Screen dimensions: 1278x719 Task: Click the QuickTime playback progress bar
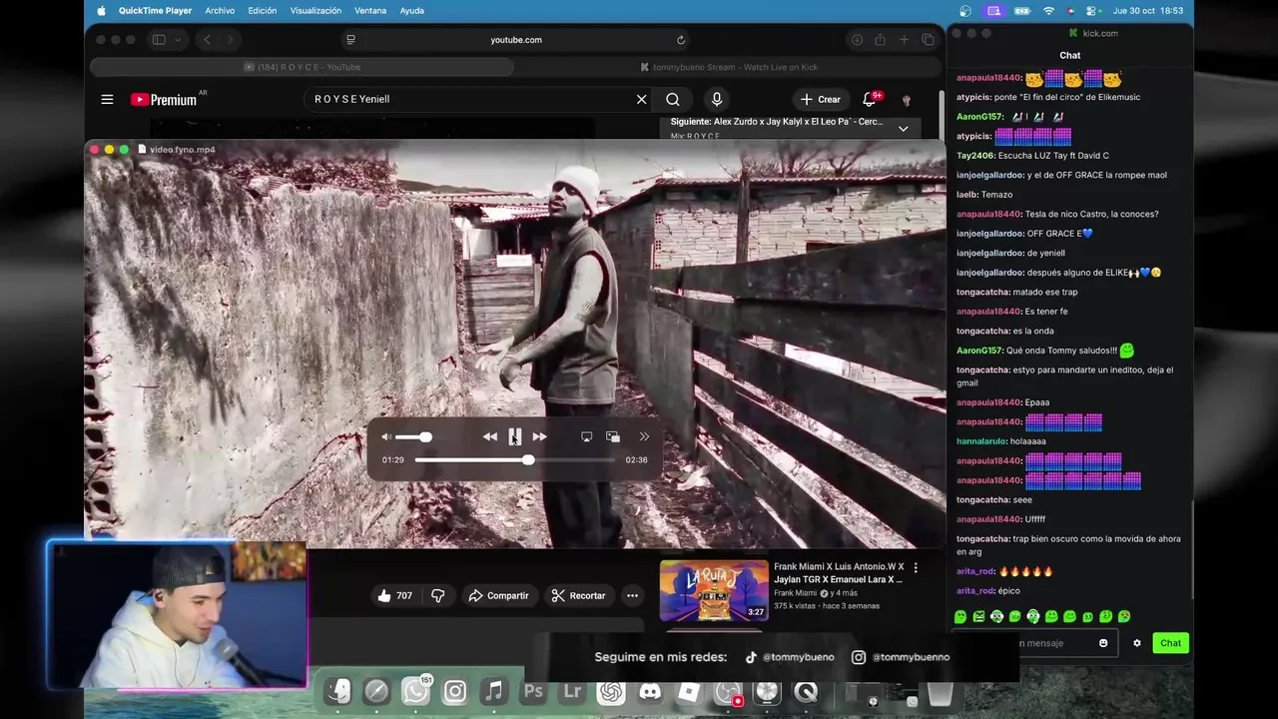515,460
